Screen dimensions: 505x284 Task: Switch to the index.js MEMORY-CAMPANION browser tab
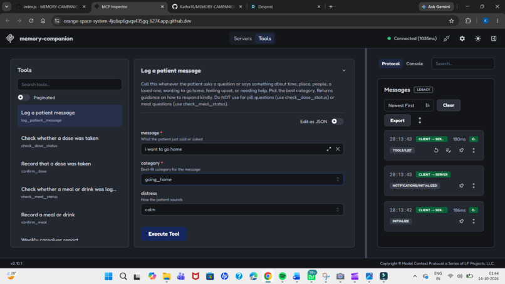[x=51, y=6]
